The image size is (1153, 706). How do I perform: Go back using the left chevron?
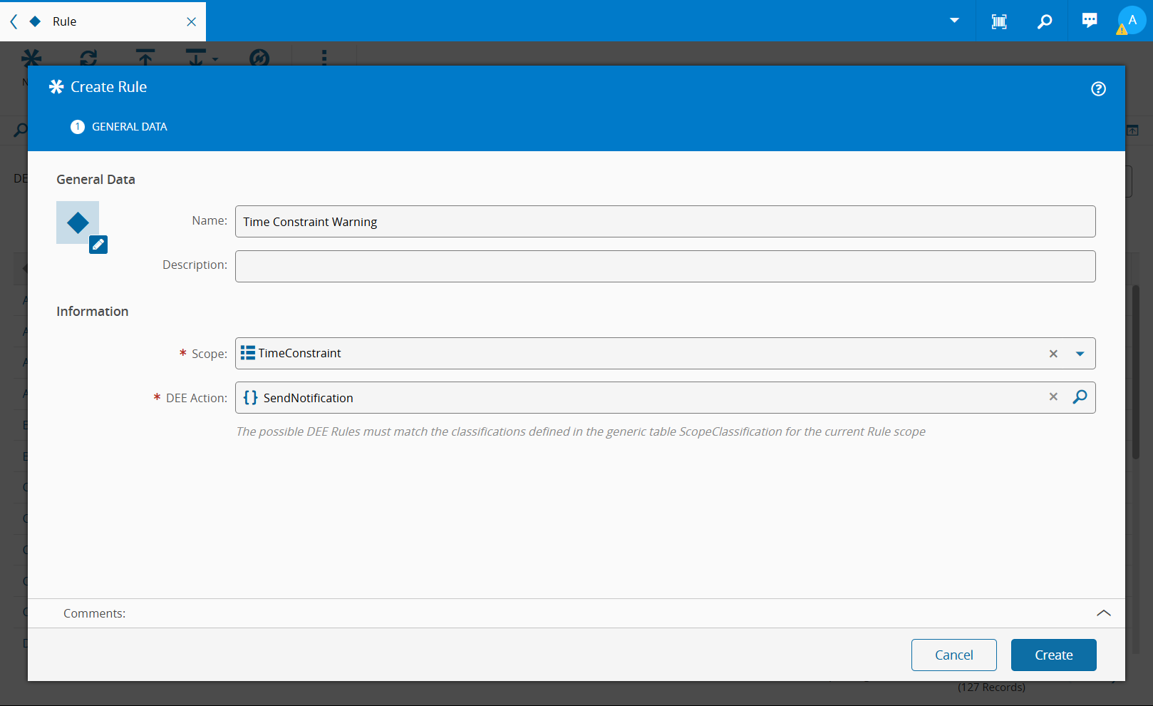click(x=14, y=21)
